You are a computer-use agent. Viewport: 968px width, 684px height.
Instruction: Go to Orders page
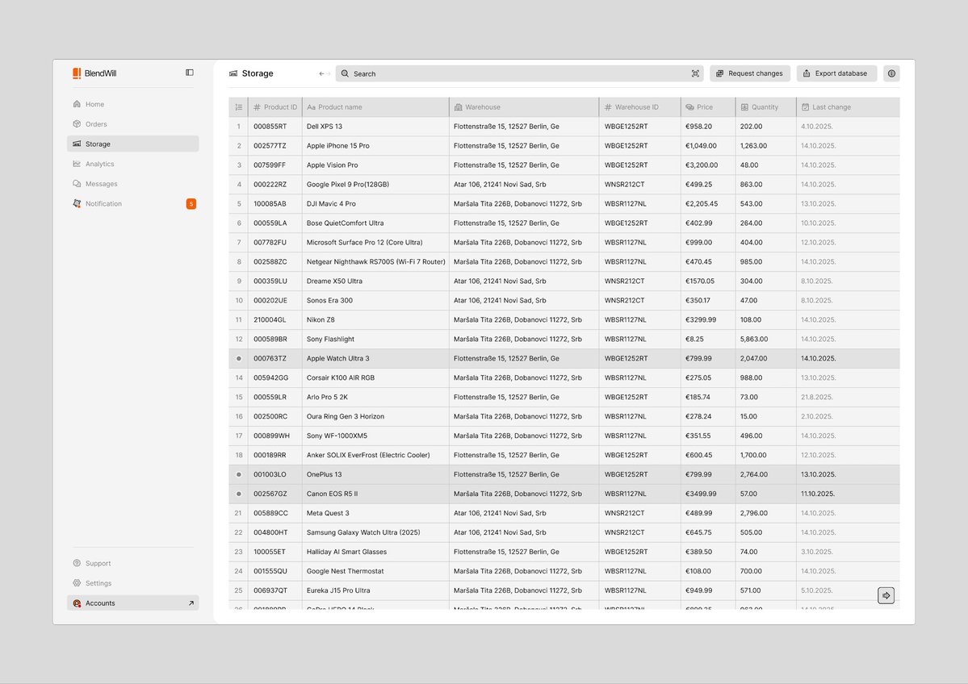coord(132,124)
